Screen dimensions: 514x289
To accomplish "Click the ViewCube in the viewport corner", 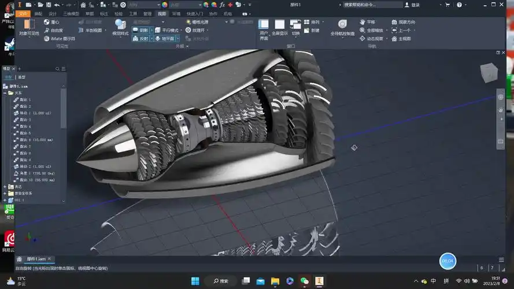I will pos(487,72).
